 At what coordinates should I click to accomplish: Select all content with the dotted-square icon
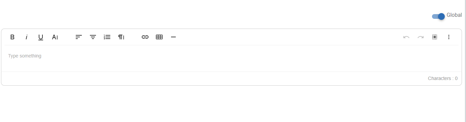435,37
